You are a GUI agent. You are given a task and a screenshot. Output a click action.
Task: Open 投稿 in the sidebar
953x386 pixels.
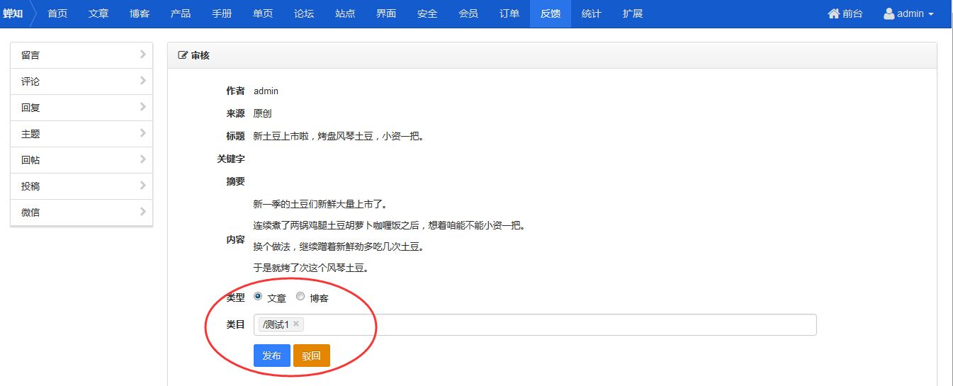[x=81, y=186]
